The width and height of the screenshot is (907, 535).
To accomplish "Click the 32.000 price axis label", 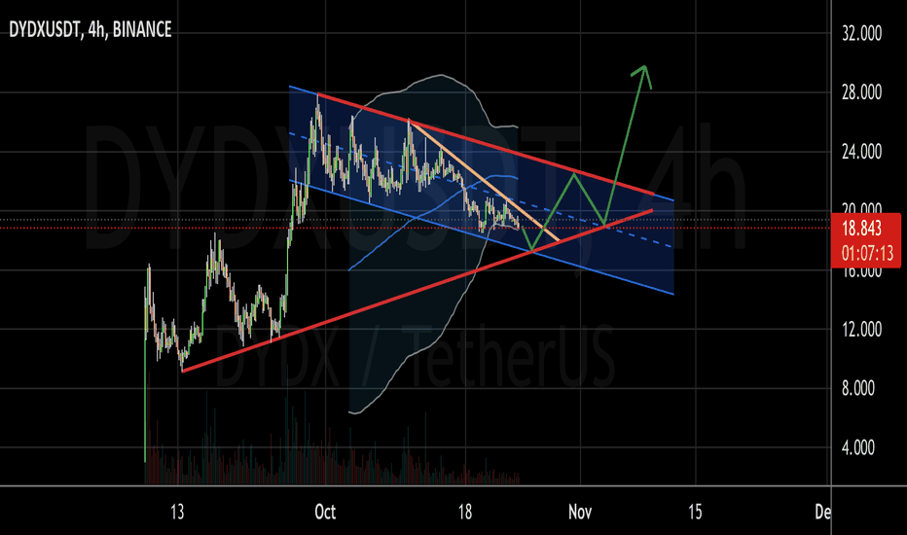I will pos(861,33).
